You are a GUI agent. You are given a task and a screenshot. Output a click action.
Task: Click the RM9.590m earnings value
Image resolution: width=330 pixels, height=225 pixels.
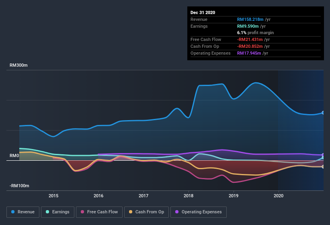248,26
